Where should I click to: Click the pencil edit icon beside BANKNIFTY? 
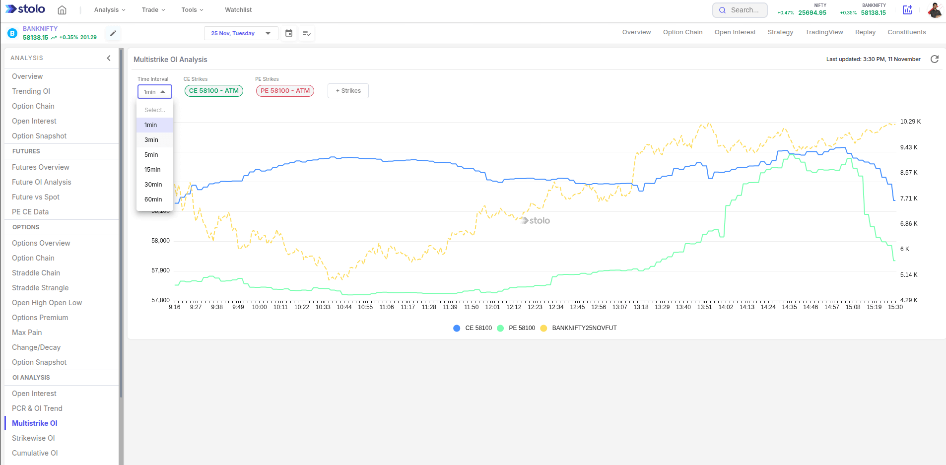(x=113, y=33)
